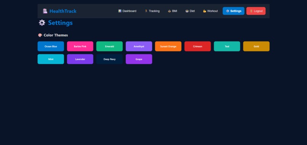
Task: Click the gear icon beside Settings heading
Action: (42, 23)
